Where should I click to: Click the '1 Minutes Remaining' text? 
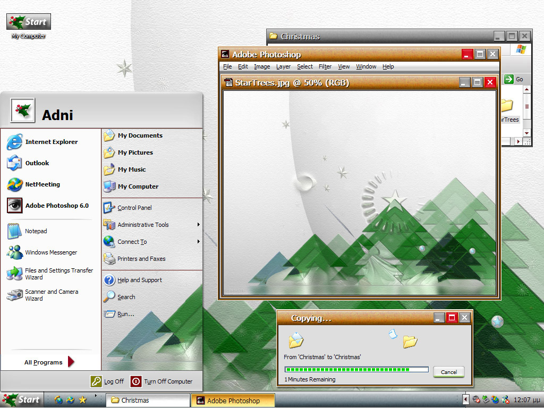[310, 379]
